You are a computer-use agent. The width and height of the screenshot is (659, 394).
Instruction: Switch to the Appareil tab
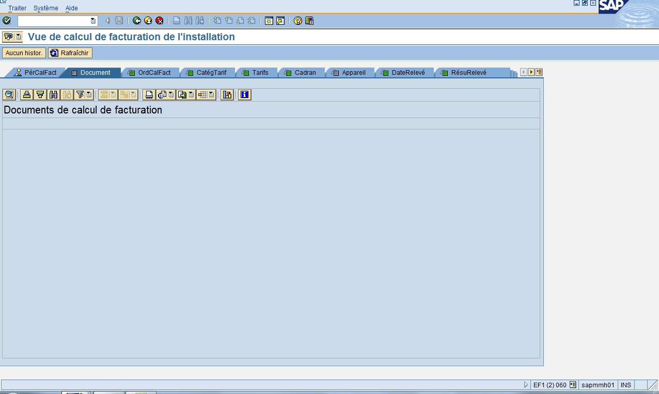click(349, 73)
